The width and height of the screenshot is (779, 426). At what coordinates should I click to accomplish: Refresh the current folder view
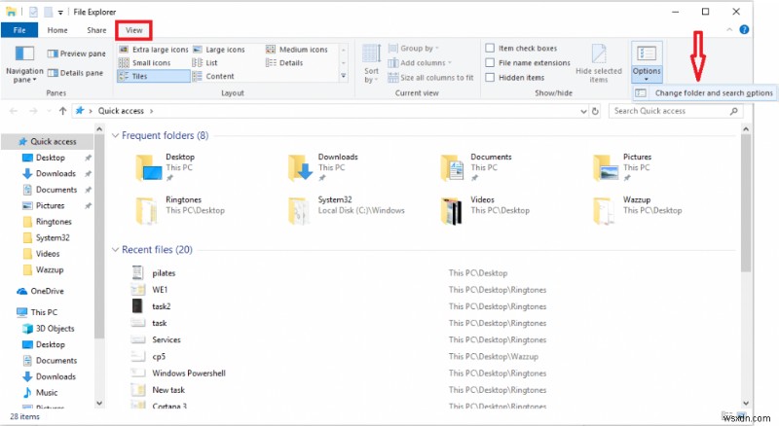click(595, 111)
